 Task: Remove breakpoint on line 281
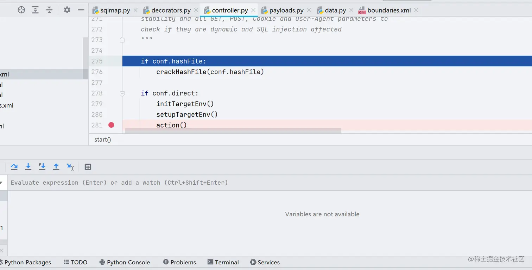click(x=111, y=125)
